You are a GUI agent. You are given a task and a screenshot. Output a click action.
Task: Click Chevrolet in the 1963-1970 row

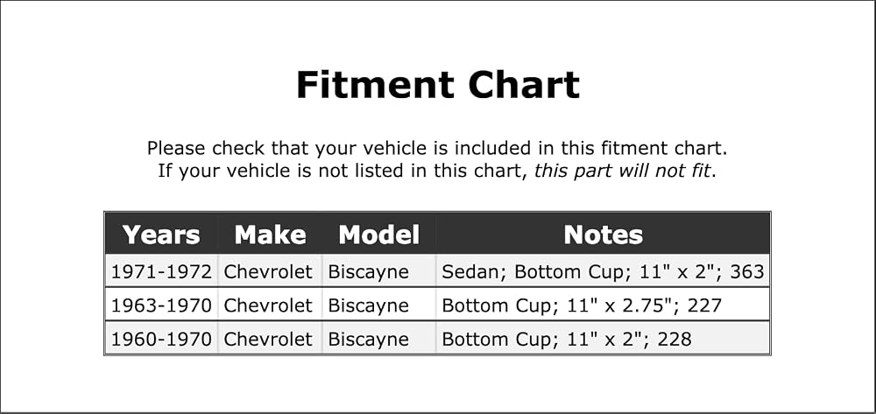click(268, 305)
